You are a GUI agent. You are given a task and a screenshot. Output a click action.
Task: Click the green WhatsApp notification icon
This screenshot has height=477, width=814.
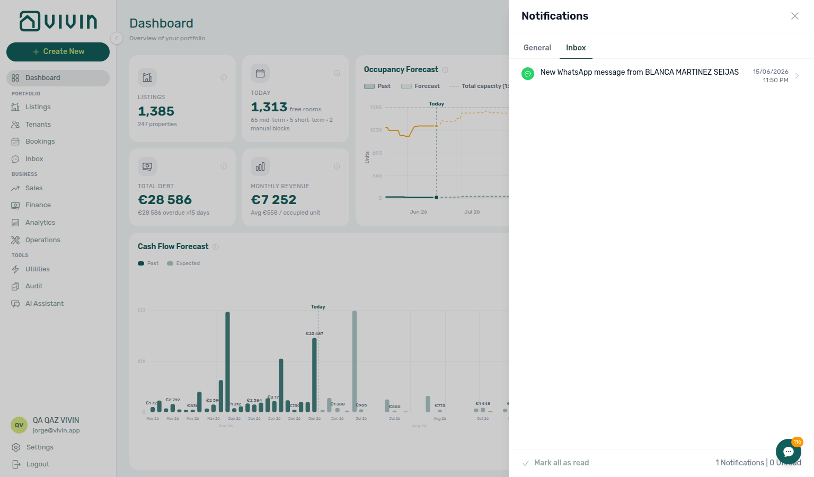point(528,74)
